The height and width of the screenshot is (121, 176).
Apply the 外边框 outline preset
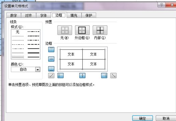pyautogui.click(x=82, y=30)
